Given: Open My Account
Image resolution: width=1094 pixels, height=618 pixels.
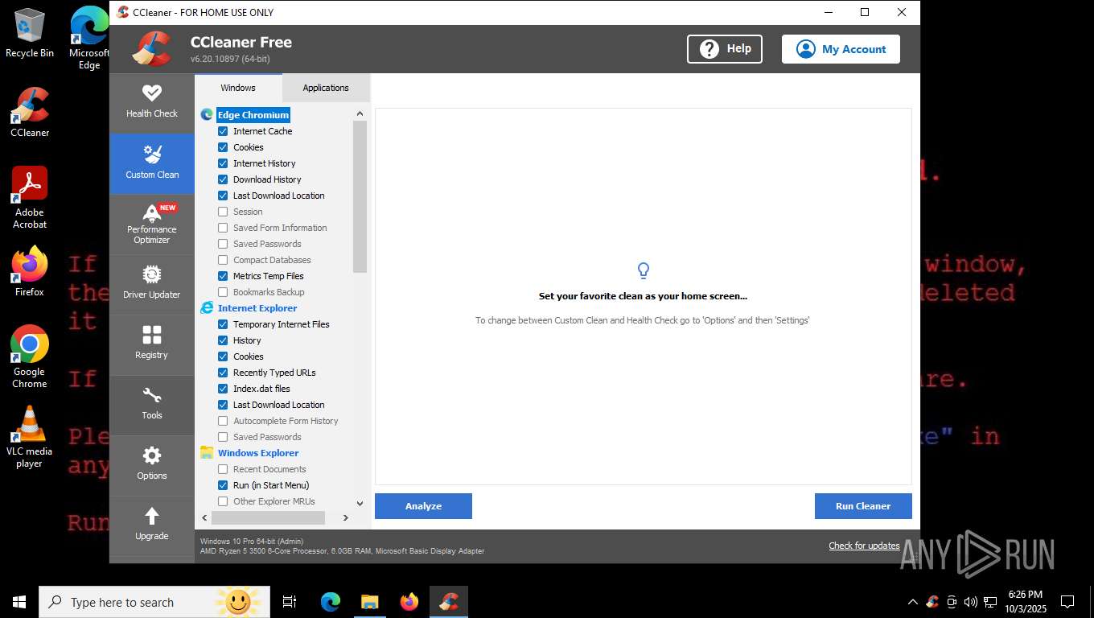Looking at the screenshot, I should pyautogui.click(x=841, y=49).
